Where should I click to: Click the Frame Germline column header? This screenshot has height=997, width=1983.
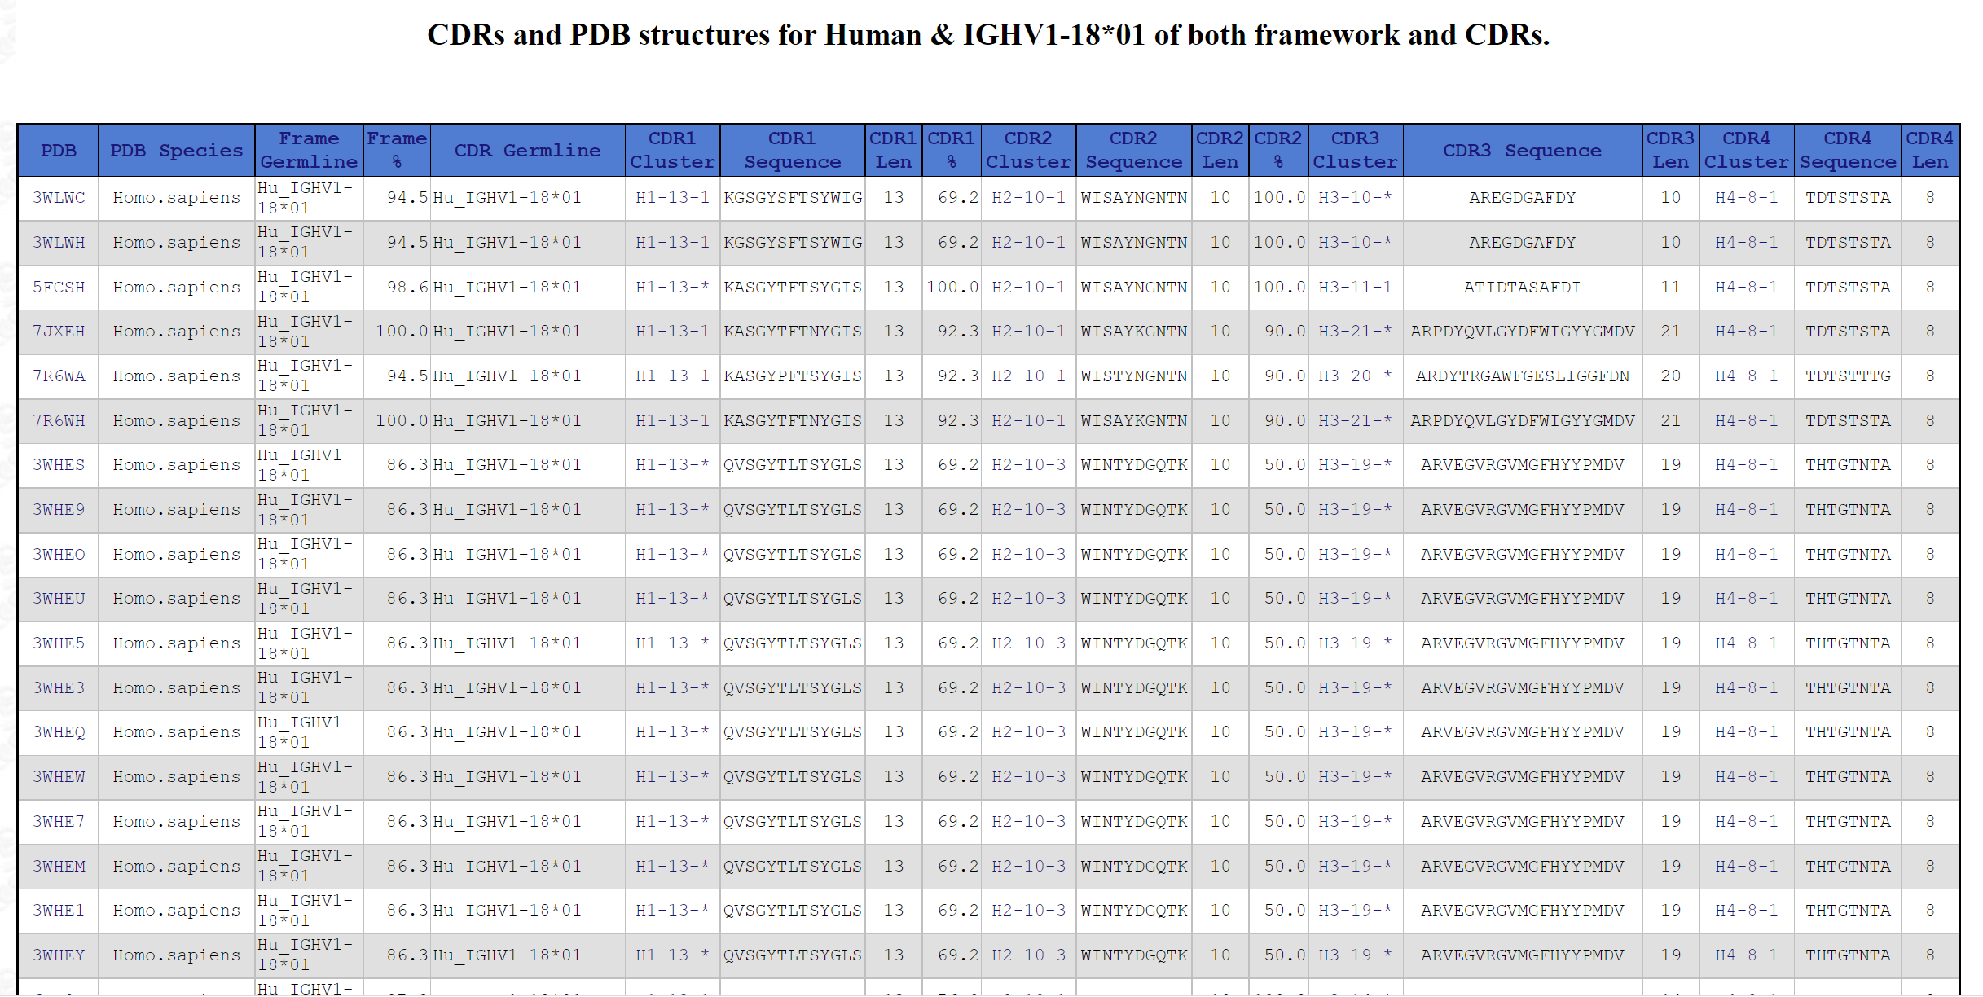(309, 151)
